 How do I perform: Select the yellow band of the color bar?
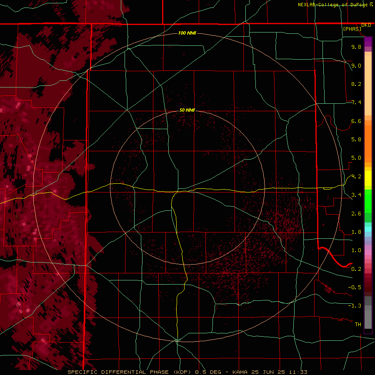[368, 178]
